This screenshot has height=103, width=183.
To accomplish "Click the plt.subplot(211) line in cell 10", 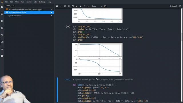I will (x=82, y=27).
